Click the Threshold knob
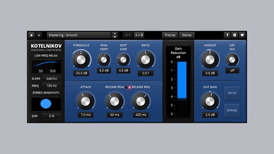Viewport: 274px width, 154px height. [x=81, y=60]
